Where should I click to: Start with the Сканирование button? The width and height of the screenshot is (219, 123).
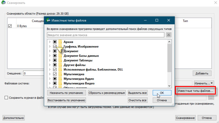[x=185, y=118]
